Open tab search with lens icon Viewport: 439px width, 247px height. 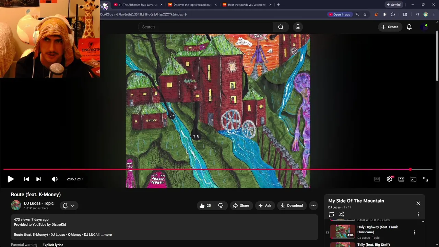click(x=405, y=14)
